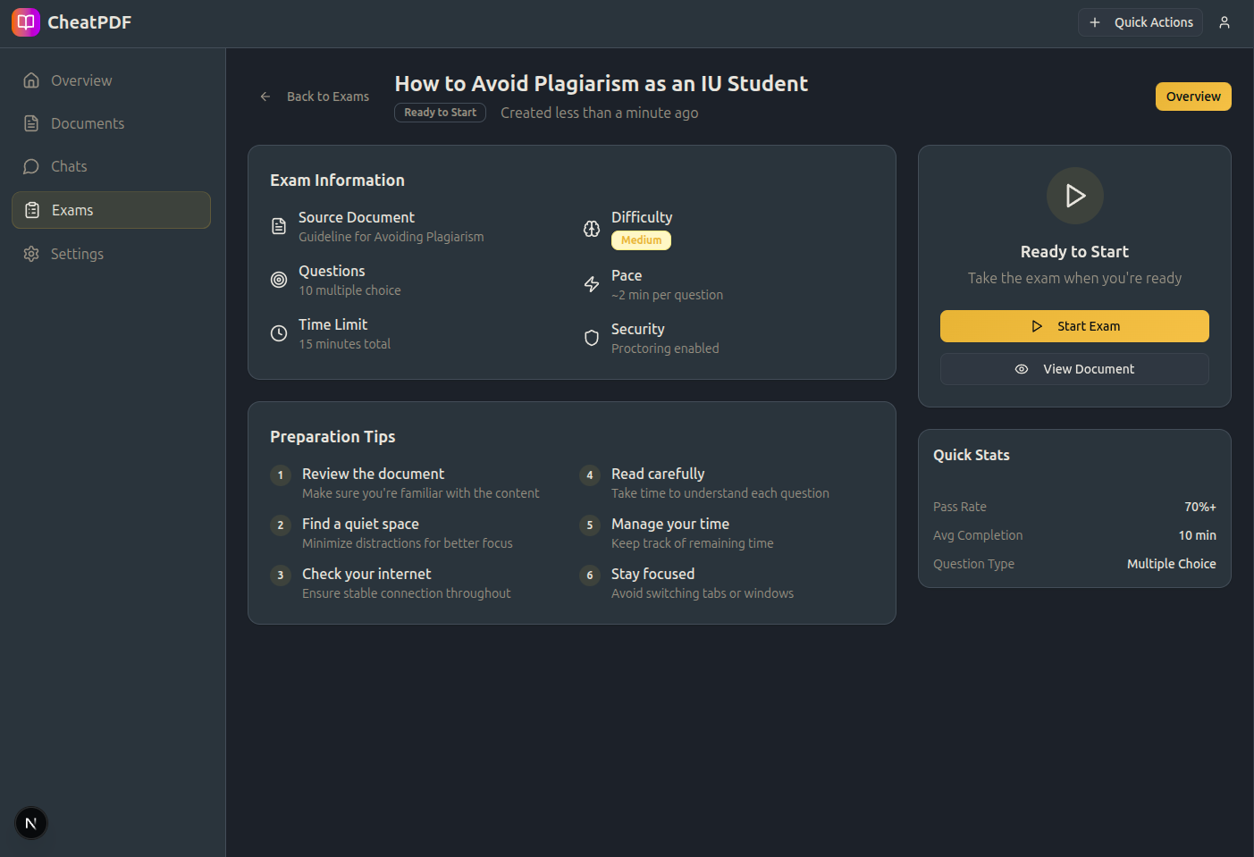Click 'Check your internet' tip heading

point(366,574)
